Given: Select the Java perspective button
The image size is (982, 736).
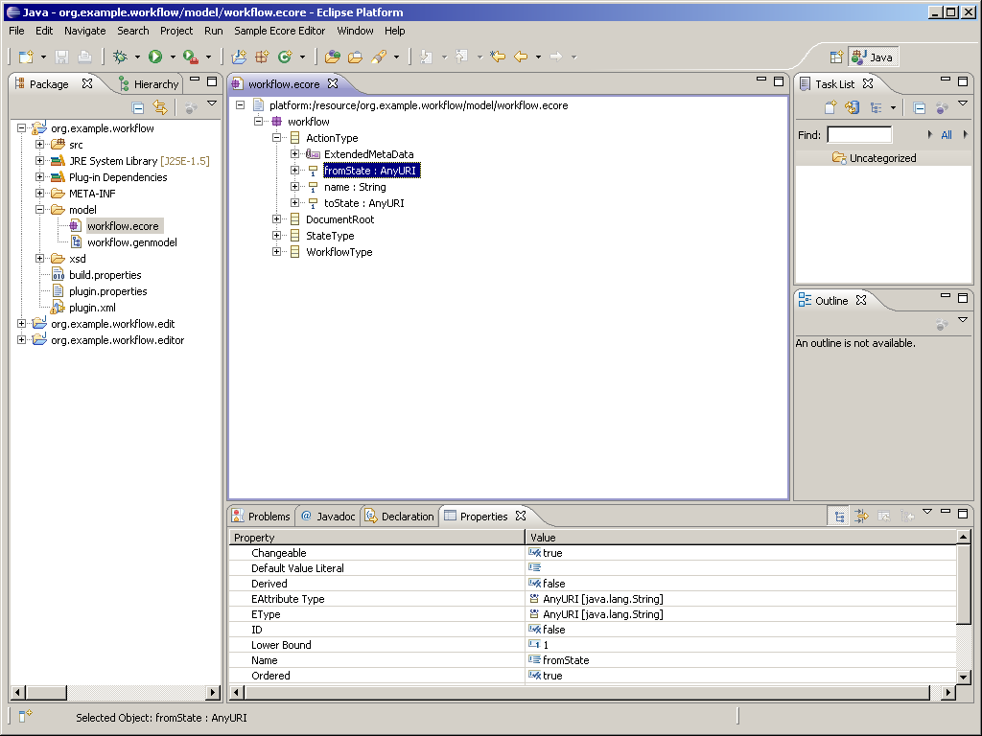Looking at the screenshot, I should pyautogui.click(x=873, y=57).
